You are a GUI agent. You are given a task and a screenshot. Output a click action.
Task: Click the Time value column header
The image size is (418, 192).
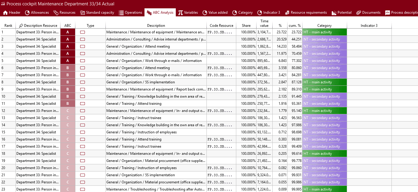264,23
